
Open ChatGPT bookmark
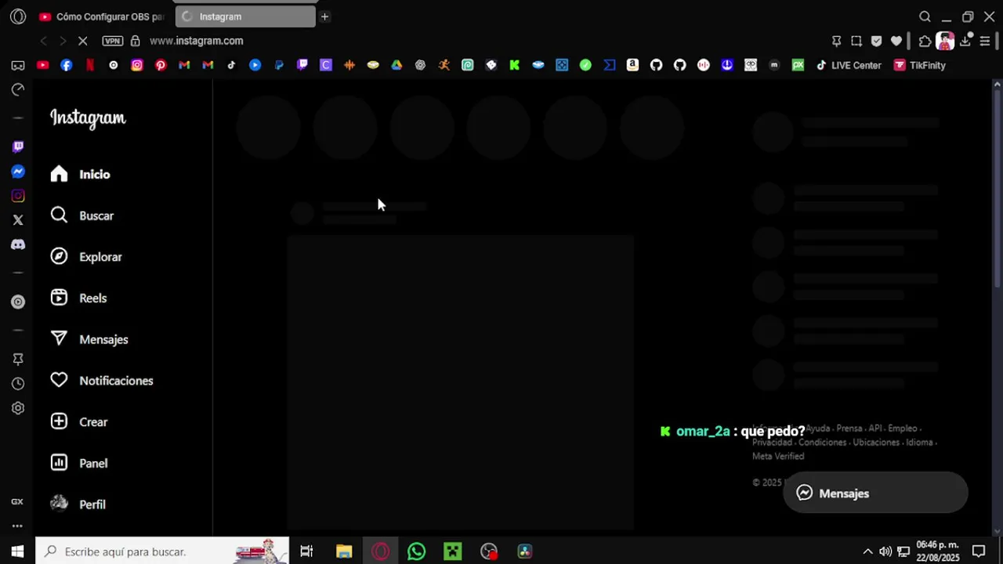tap(420, 65)
